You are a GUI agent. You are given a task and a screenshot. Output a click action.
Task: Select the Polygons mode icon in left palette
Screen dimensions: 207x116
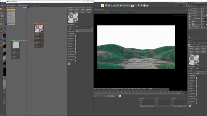(1, 25)
